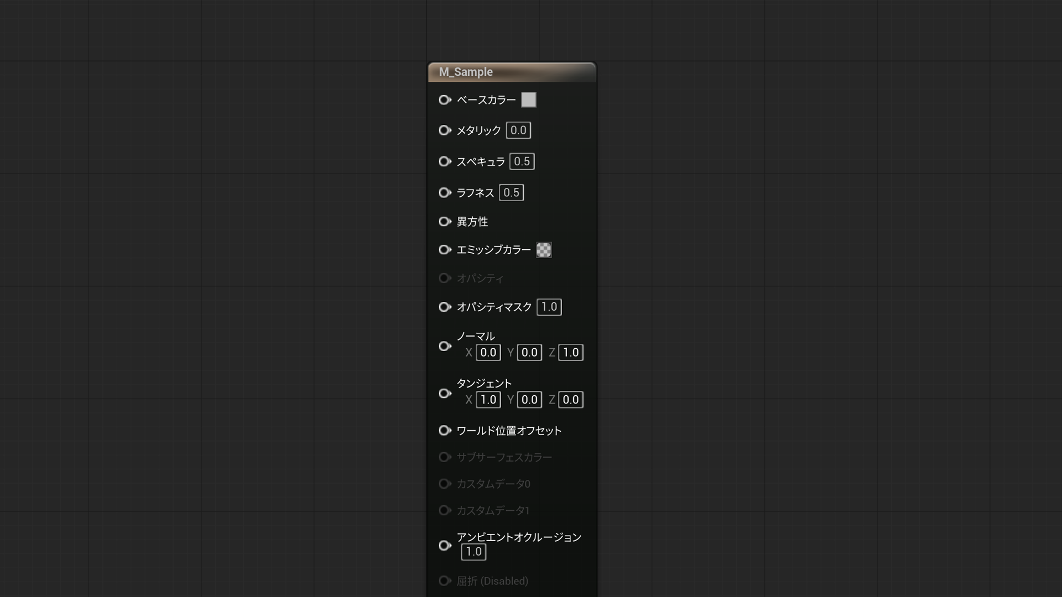Click the ノーマル label text
The height and width of the screenshot is (597, 1062).
tap(476, 336)
